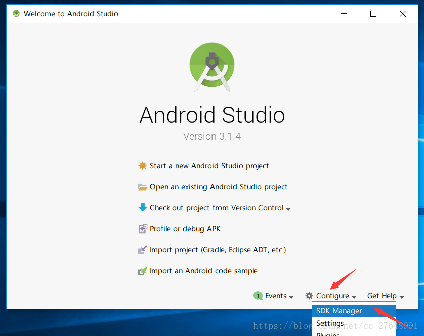This screenshot has height=336, width=424.
Task: Minimize the Welcome to Android Studio window
Action: [x=344, y=13]
